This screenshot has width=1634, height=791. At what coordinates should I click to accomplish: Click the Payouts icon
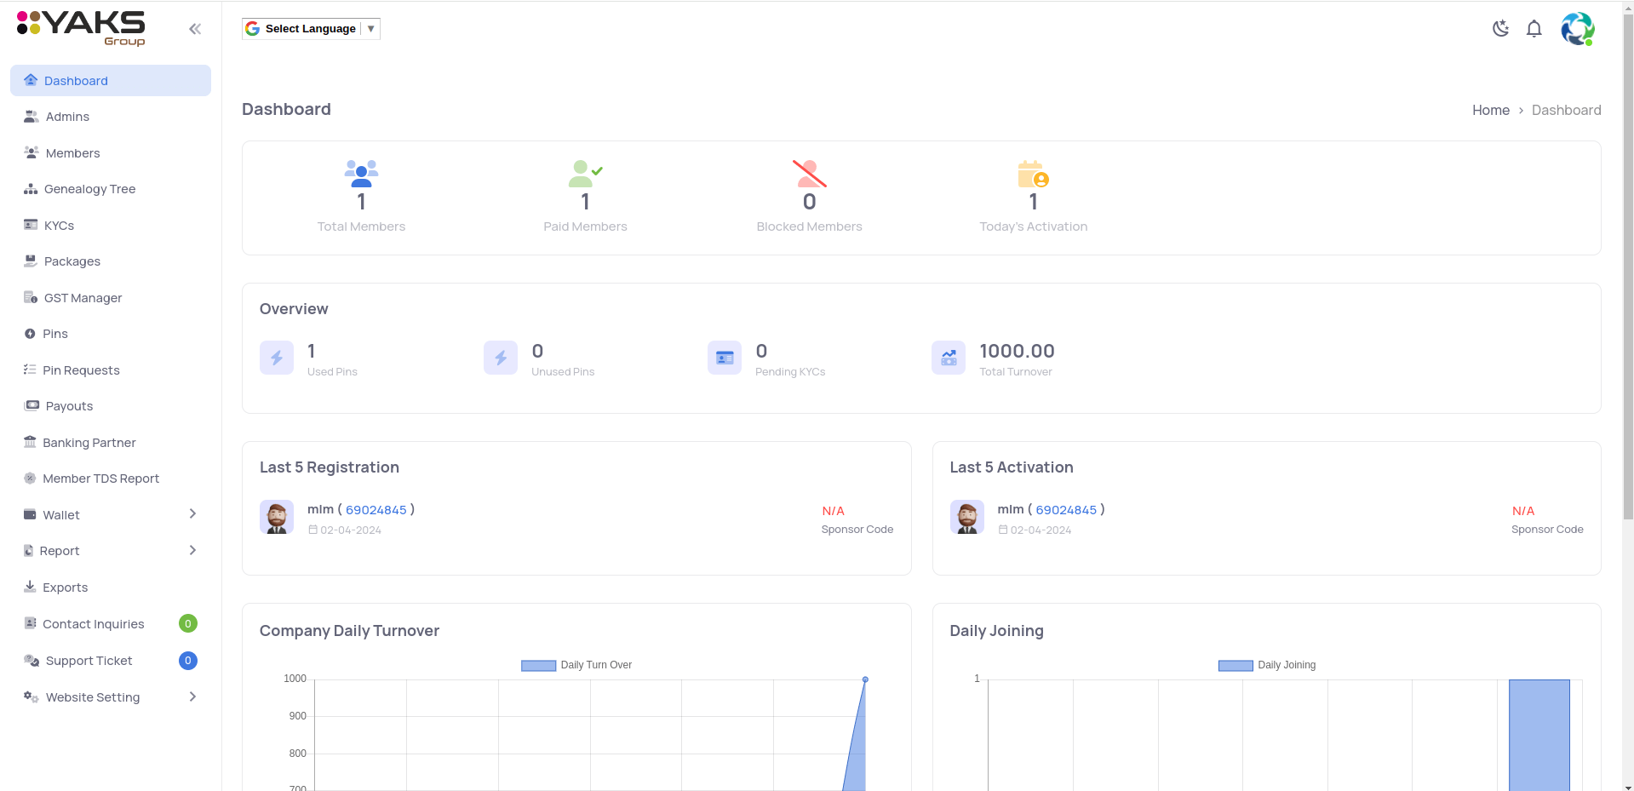tap(32, 405)
